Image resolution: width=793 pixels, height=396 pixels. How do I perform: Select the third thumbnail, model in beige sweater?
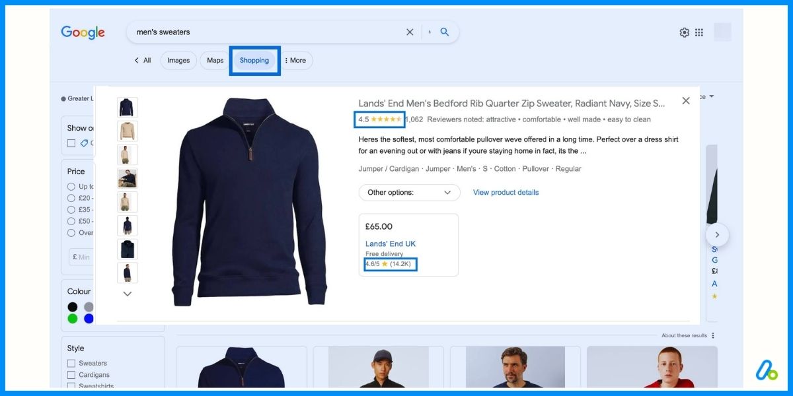(x=128, y=154)
